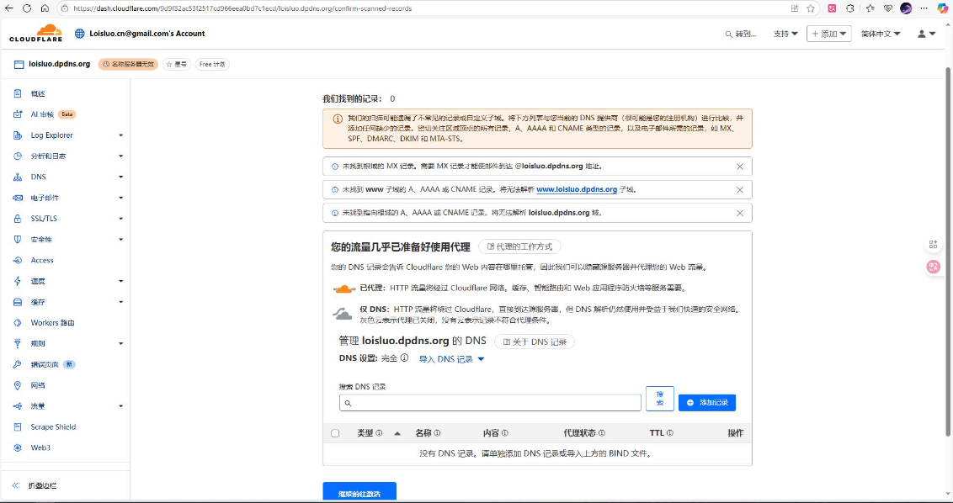Click 关于 DNS 记录 button
Screen dimensions: 953x503
tap(535, 342)
